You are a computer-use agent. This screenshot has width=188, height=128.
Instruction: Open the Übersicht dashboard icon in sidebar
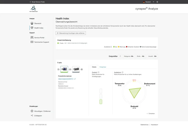point(32,23)
